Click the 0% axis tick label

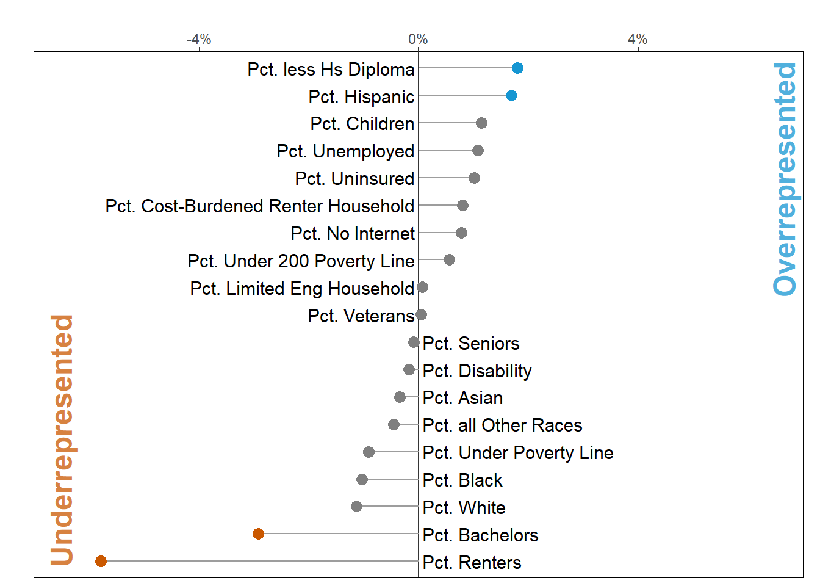[x=418, y=40]
